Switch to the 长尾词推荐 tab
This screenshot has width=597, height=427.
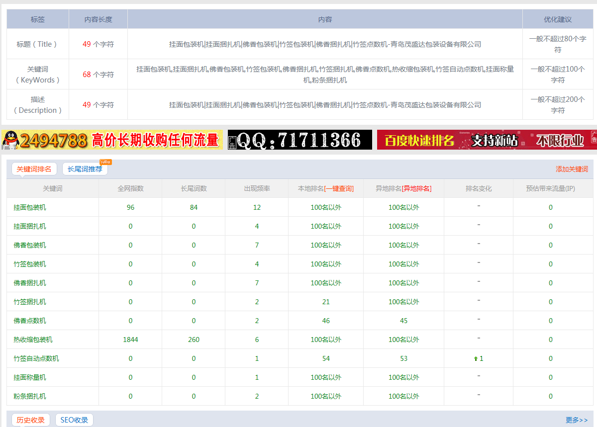85,169
